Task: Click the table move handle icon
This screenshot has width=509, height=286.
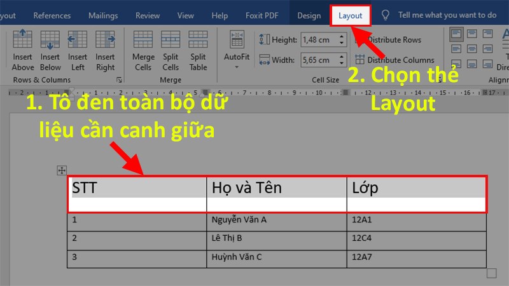Action: click(x=62, y=170)
